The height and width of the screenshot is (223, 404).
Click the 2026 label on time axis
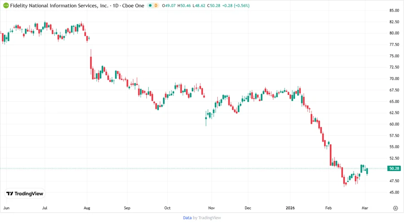[290, 208]
